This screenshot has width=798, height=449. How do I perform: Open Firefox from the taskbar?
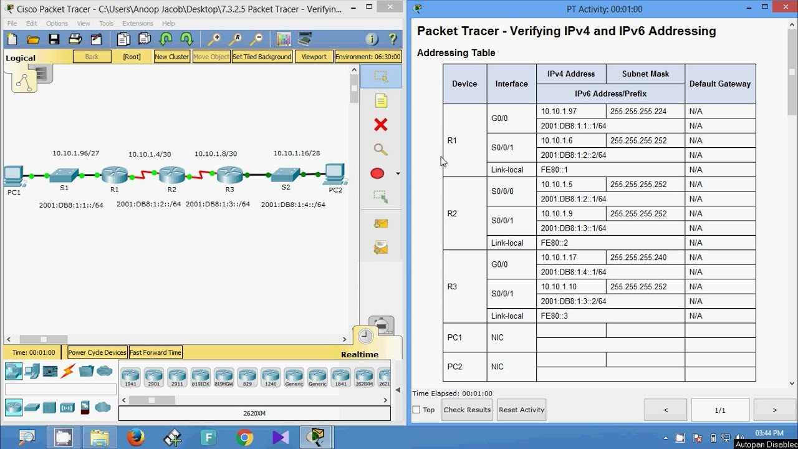(136, 438)
